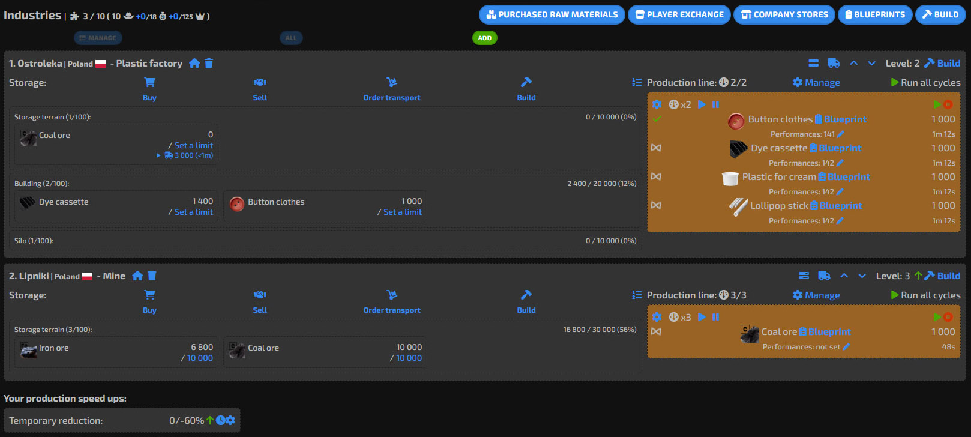971x437 pixels.
Task: Click the Buy cart icon for Ostroleka storage
Action: 149,82
